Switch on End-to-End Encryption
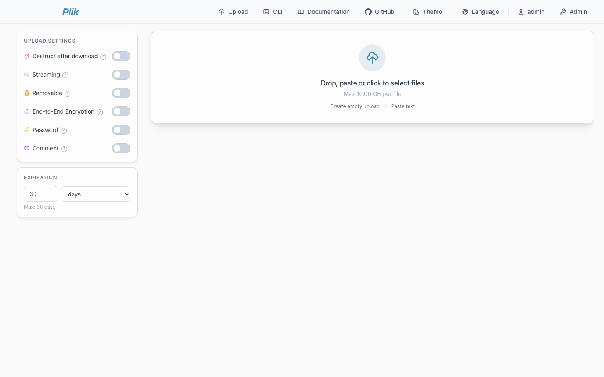604x377 pixels. point(121,111)
